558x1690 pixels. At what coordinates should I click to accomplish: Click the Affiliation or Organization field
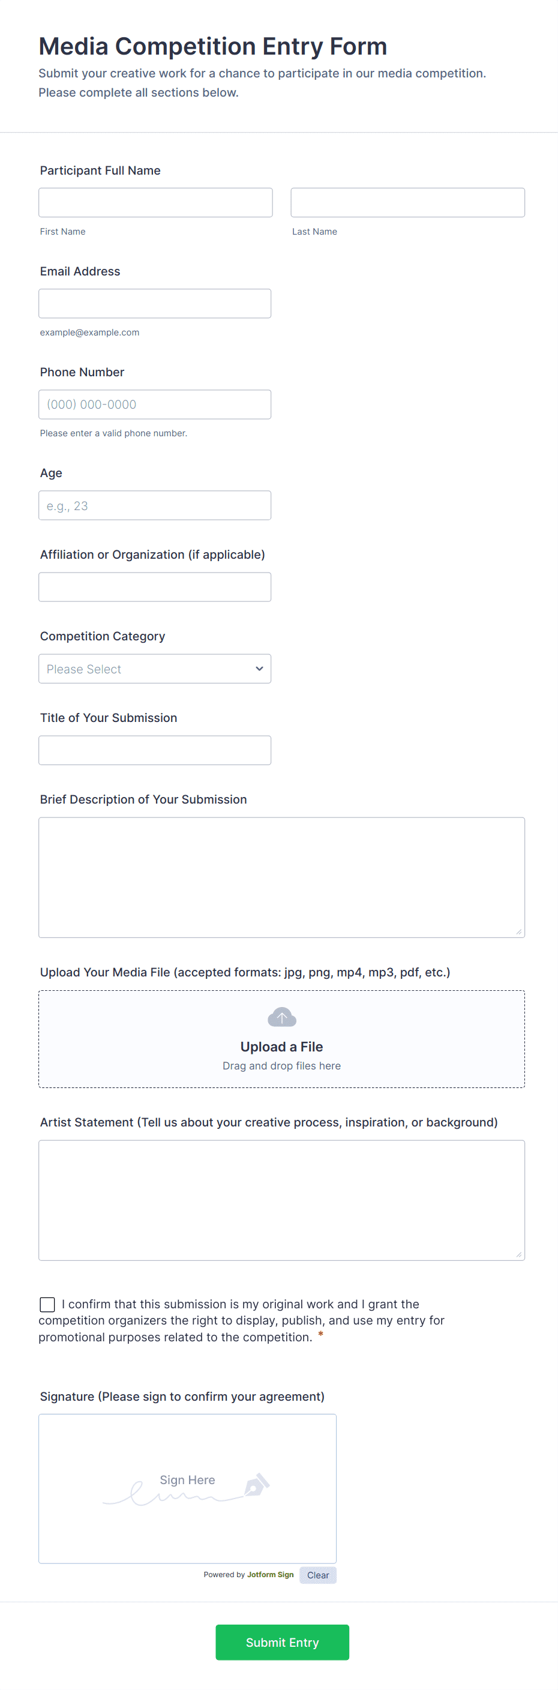tap(155, 587)
